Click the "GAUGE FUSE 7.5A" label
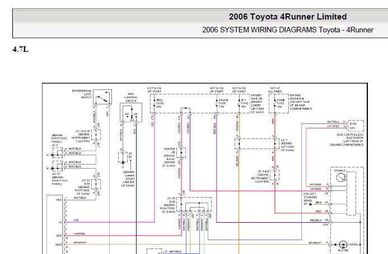 (x=223, y=103)
